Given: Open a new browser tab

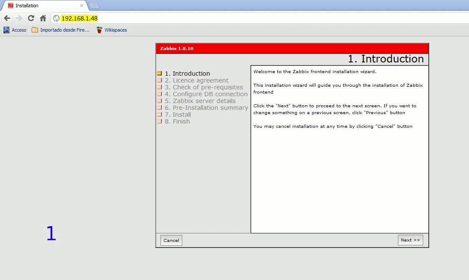Looking at the screenshot, I should point(94,6).
